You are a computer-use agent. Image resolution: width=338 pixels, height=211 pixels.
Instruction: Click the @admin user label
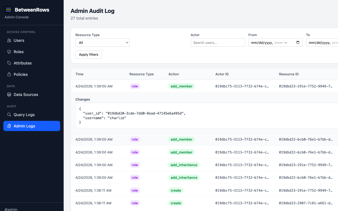tap(11, 209)
